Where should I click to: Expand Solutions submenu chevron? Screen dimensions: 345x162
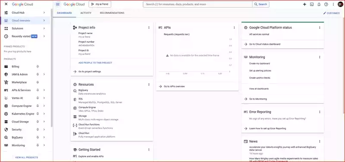(44, 28)
